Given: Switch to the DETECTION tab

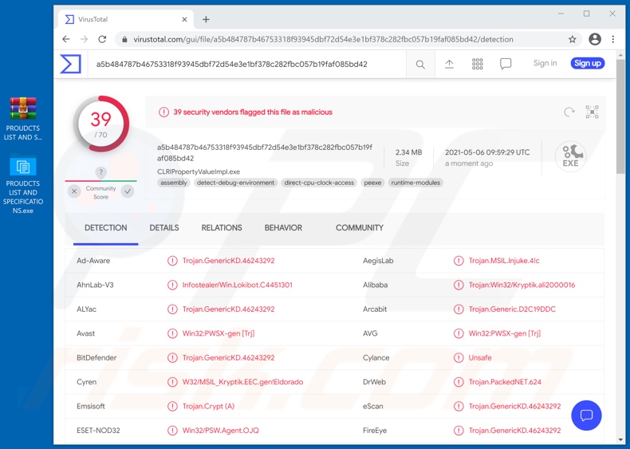Looking at the screenshot, I should click(106, 228).
